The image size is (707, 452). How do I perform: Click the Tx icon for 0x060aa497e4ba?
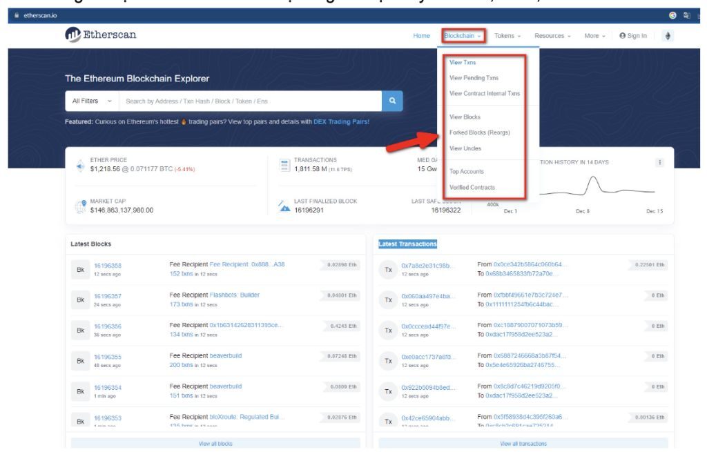coord(388,299)
